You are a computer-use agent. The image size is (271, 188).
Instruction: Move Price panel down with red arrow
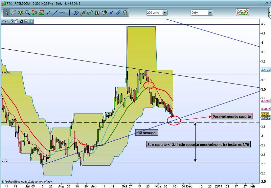pyautogui.click(x=26, y=21)
